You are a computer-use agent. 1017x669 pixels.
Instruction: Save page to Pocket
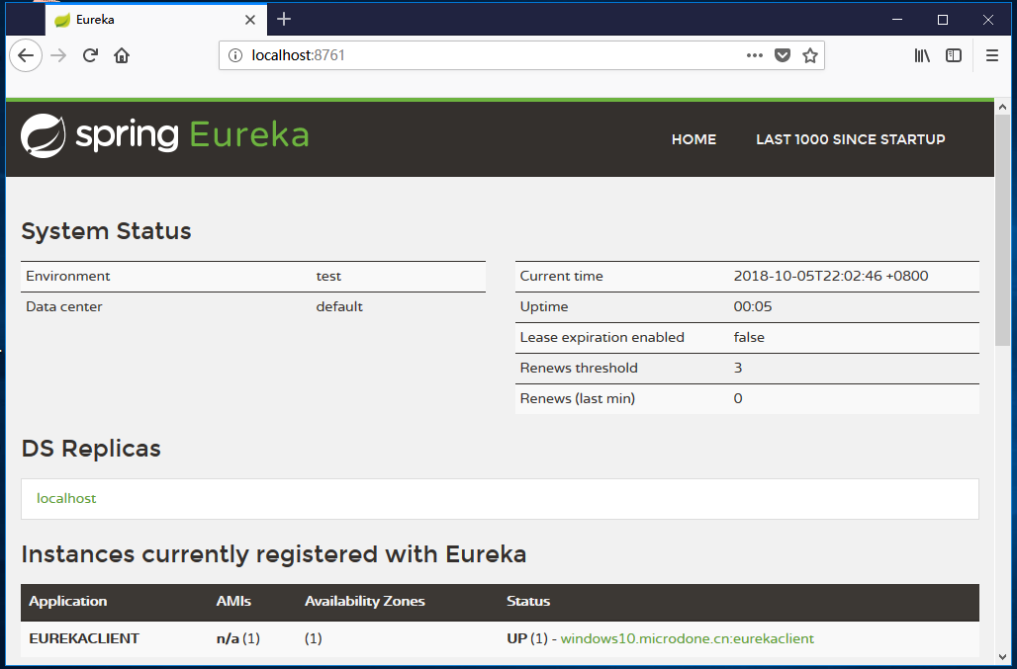click(x=783, y=55)
